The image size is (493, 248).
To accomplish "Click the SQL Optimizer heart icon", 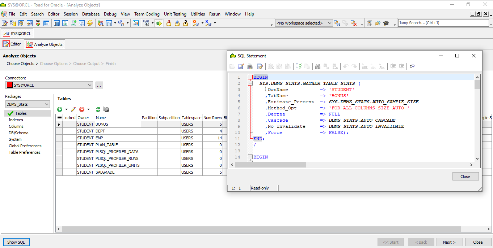I will [38, 23].
